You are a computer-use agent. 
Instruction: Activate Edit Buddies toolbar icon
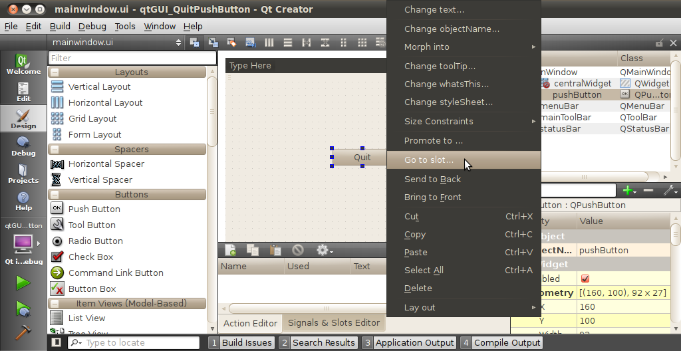coord(231,42)
